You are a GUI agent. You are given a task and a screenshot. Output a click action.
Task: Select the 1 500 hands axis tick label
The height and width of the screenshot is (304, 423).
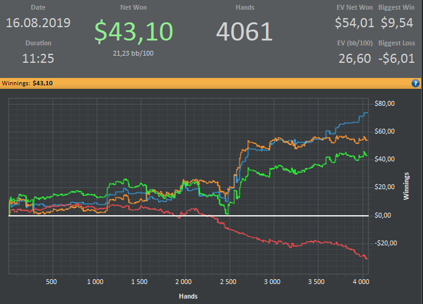(139, 282)
